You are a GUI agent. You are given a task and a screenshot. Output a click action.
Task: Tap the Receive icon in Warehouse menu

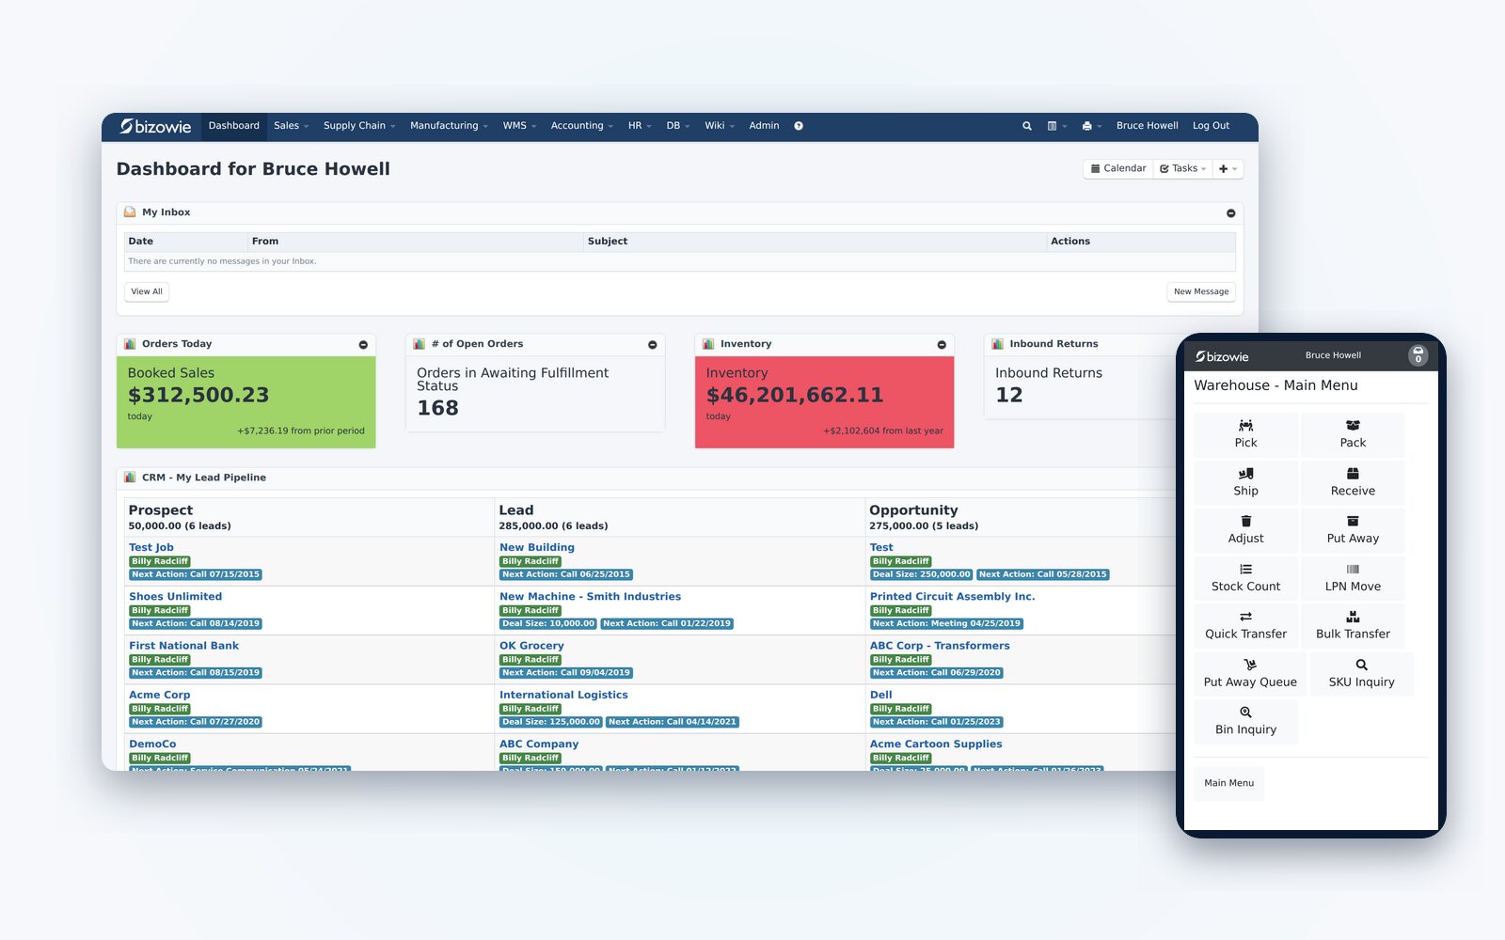pyautogui.click(x=1353, y=474)
